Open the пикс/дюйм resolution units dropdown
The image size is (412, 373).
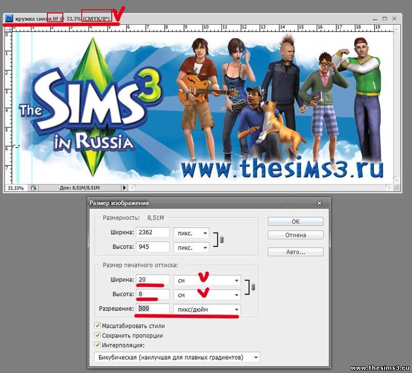pyautogui.click(x=207, y=310)
